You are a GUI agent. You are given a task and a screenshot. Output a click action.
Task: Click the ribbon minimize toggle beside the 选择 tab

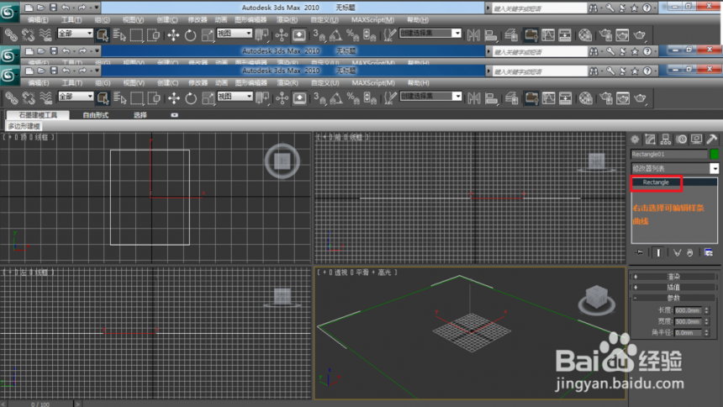(174, 115)
